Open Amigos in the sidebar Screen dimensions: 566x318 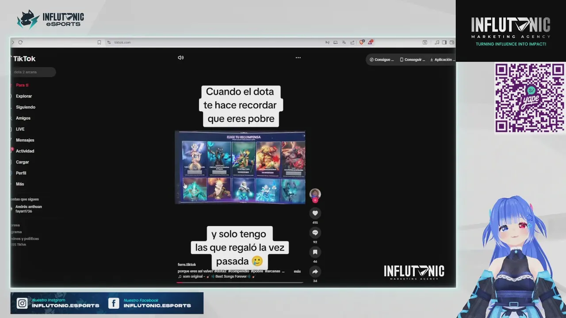(23, 118)
